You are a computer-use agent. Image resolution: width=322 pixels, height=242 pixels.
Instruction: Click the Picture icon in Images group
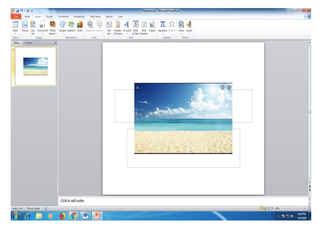tap(25, 26)
